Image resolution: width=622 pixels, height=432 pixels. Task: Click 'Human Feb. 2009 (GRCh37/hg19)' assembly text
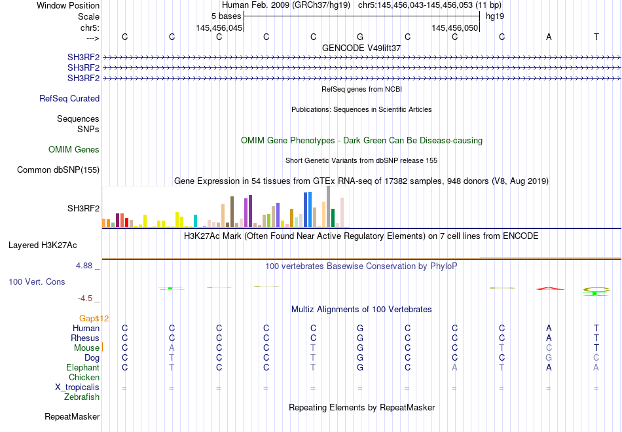click(x=286, y=5)
